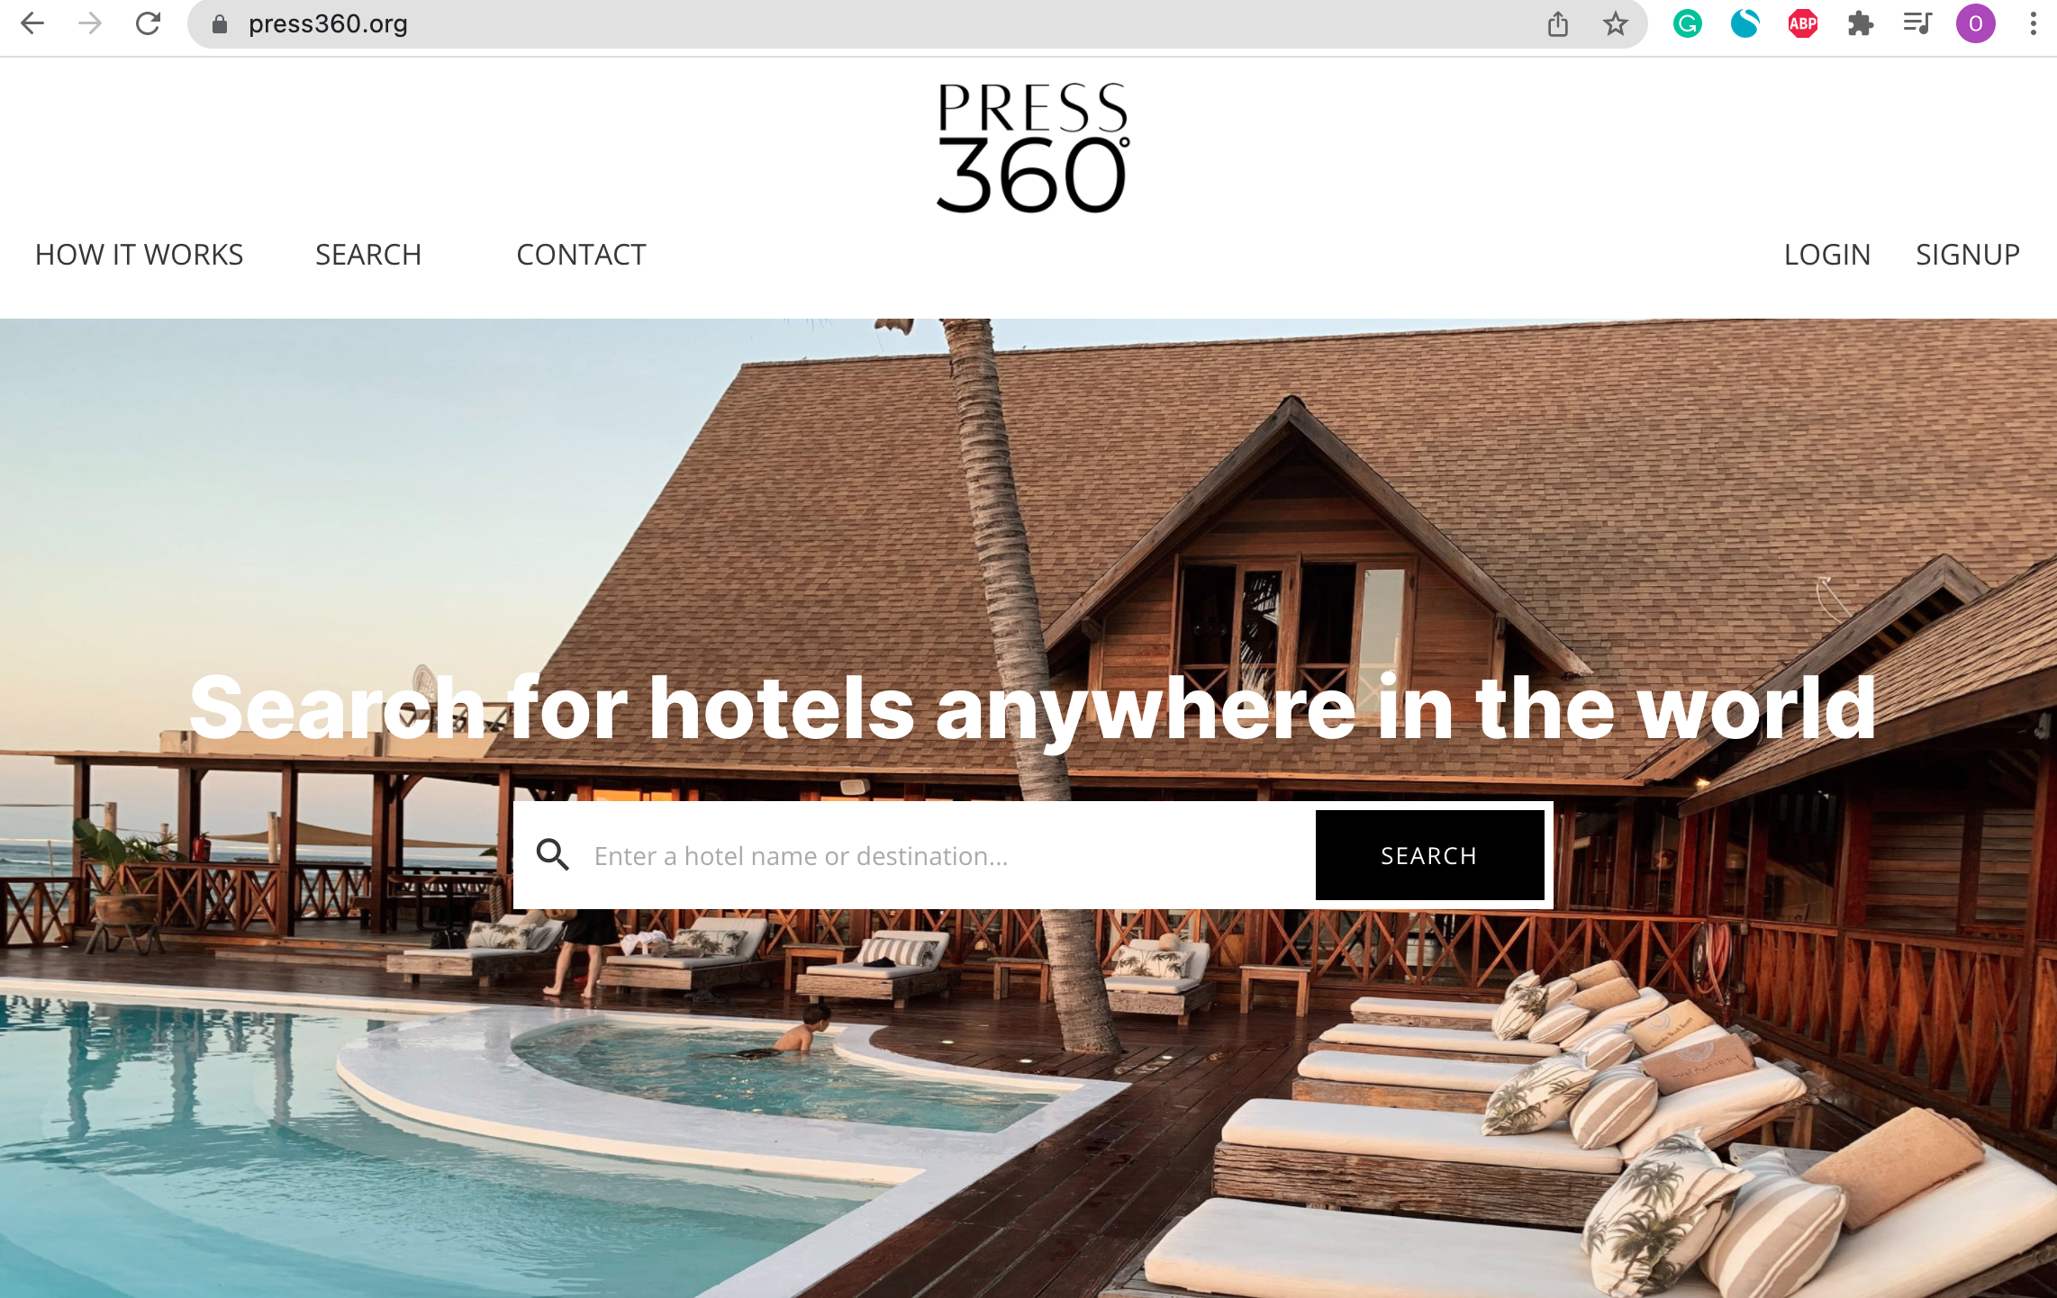Bookmark page with the star icon
Image resolution: width=2057 pixels, height=1298 pixels.
pos(1616,23)
